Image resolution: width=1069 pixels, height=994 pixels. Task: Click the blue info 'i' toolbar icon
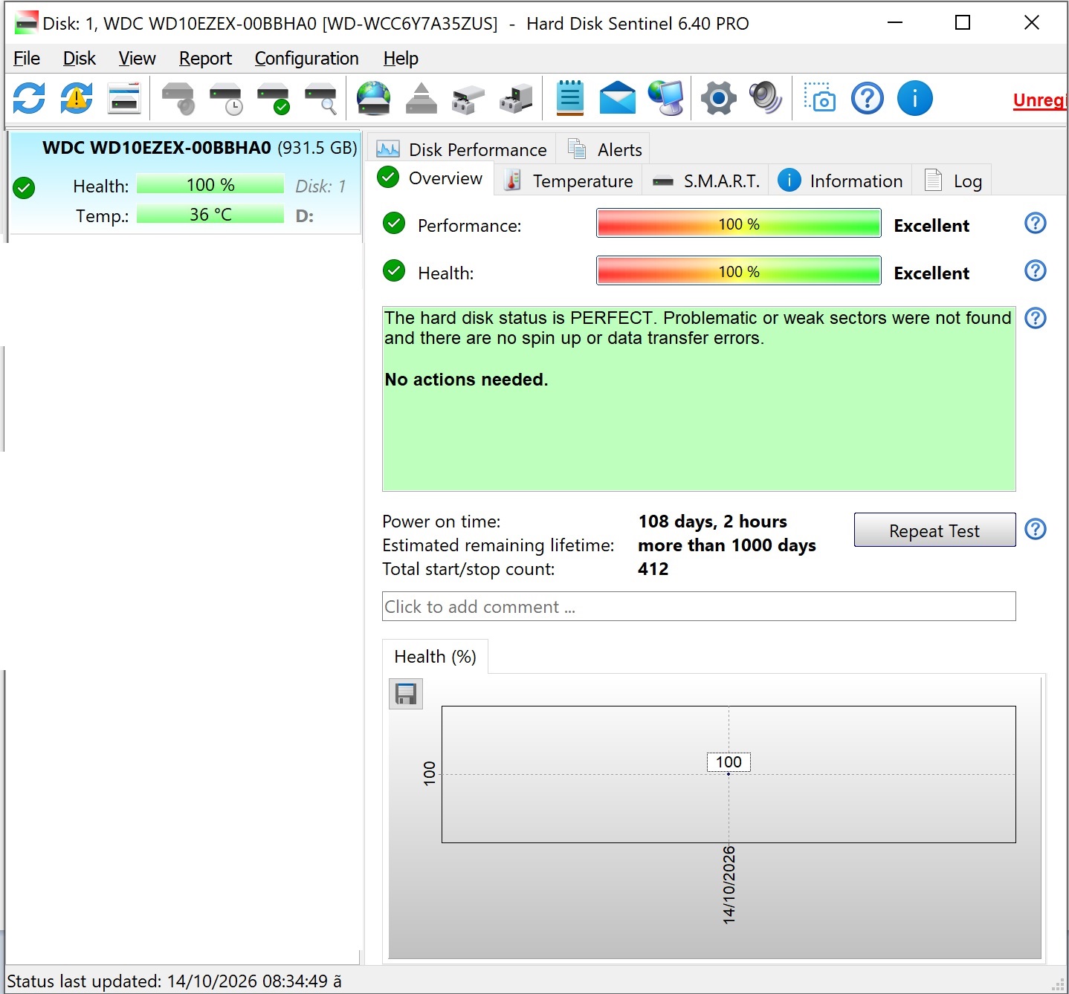coord(915,98)
